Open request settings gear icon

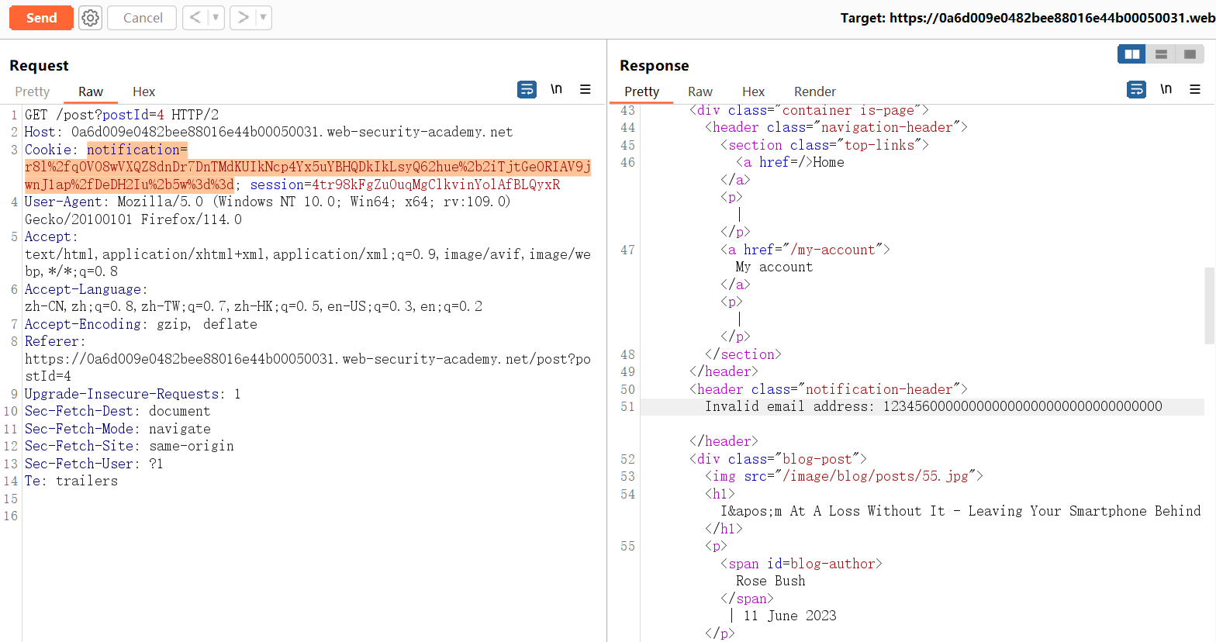[90, 18]
